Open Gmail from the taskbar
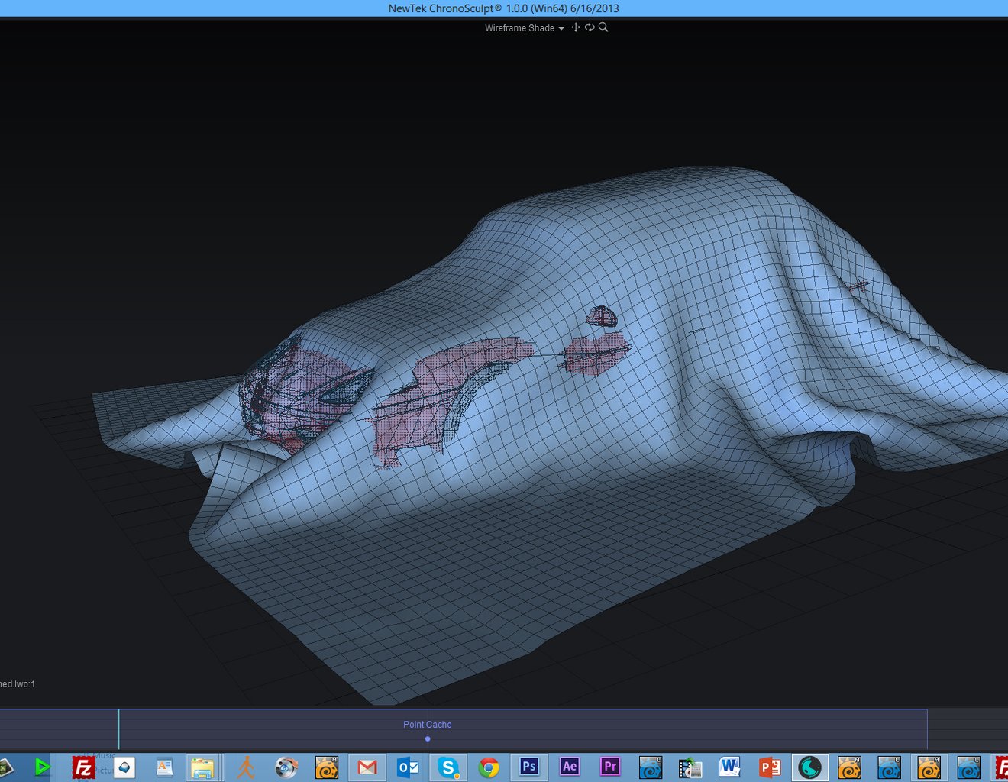1008x782 pixels. [x=367, y=767]
